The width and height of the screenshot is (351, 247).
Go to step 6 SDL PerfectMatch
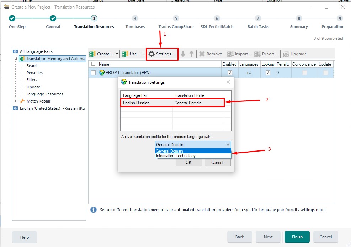[217, 18]
